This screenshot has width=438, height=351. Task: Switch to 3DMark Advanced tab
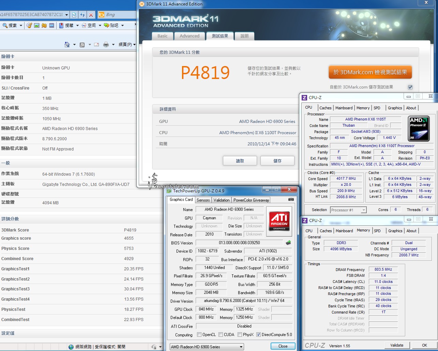coord(190,36)
